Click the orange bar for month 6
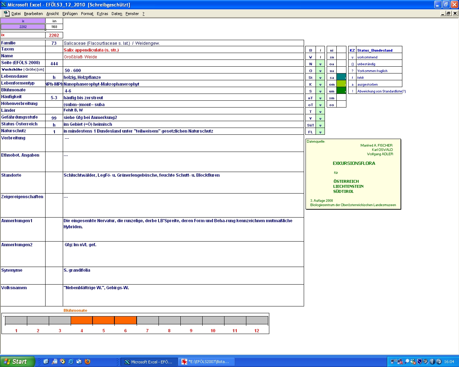 [126, 320]
